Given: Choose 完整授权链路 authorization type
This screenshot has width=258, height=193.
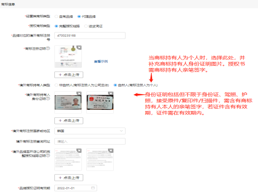Looking at the screenshot, I should 56,26.
